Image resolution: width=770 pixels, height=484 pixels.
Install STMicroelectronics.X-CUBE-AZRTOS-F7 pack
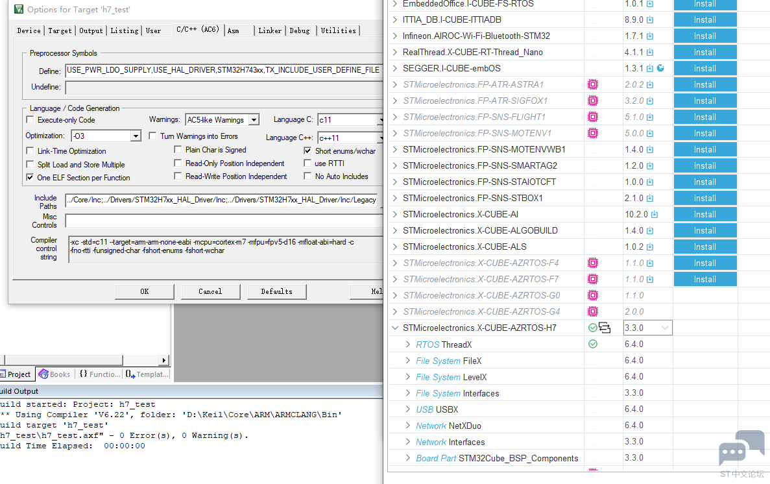click(x=704, y=279)
